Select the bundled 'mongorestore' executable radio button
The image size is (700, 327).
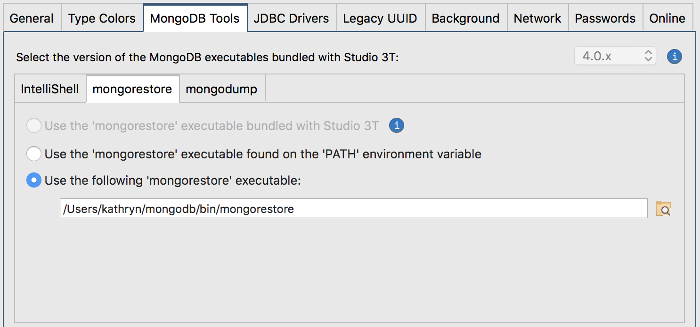coord(34,126)
